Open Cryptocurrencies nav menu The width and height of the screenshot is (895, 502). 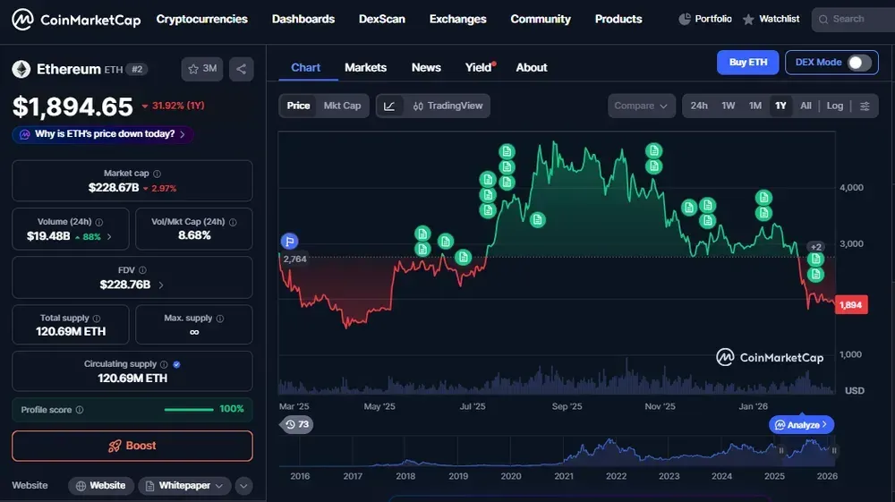pyautogui.click(x=202, y=20)
